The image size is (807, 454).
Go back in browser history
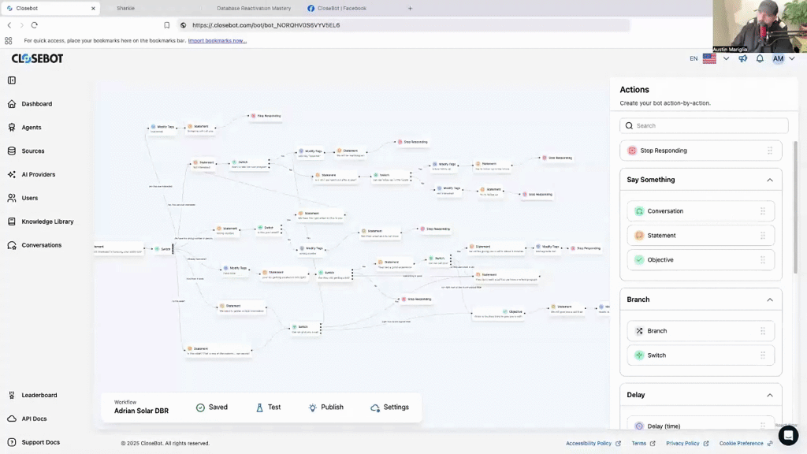[x=9, y=25]
